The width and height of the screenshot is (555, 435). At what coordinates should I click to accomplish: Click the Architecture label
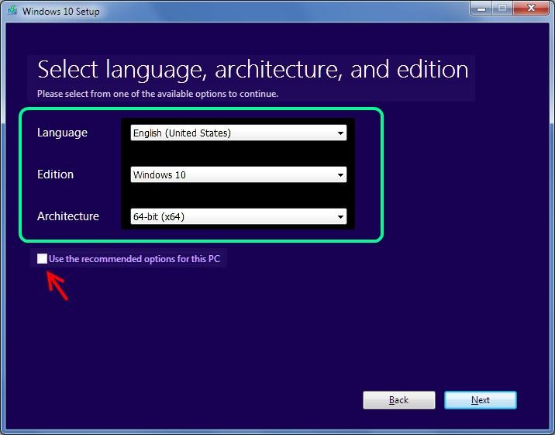click(68, 216)
